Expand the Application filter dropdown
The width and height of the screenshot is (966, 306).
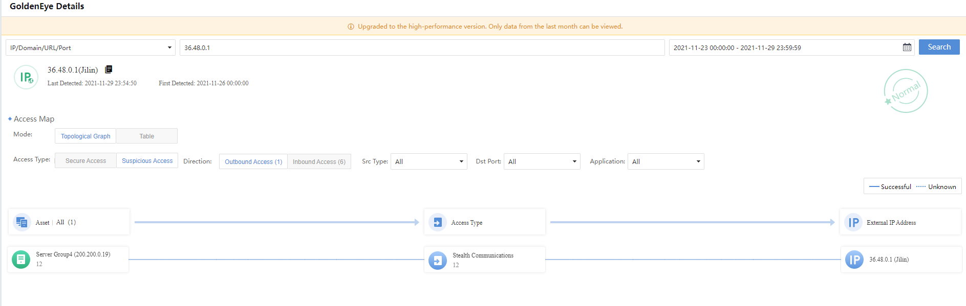click(x=666, y=162)
